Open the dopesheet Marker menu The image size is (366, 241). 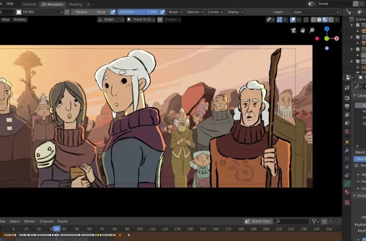(x=29, y=221)
